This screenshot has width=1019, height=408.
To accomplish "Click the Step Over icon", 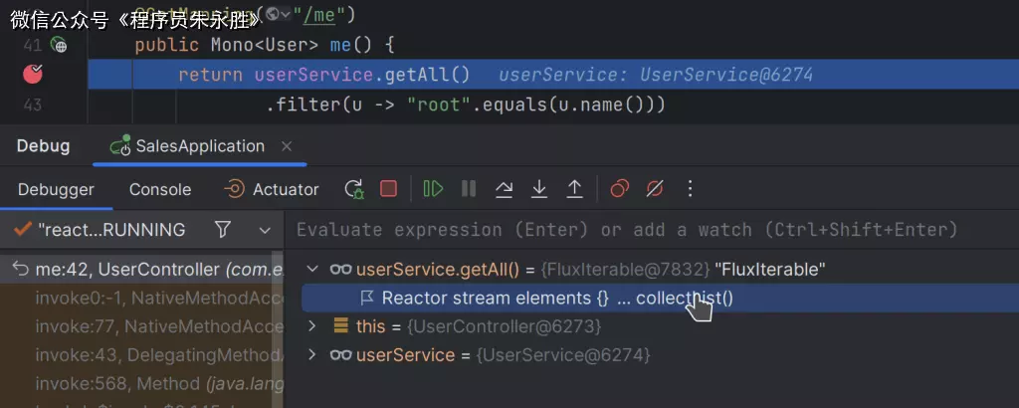I will (505, 189).
